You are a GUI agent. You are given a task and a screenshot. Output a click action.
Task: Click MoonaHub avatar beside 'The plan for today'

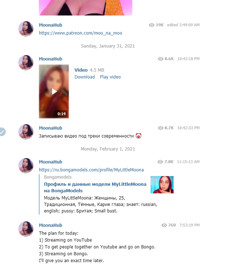pyautogui.click(x=26, y=229)
